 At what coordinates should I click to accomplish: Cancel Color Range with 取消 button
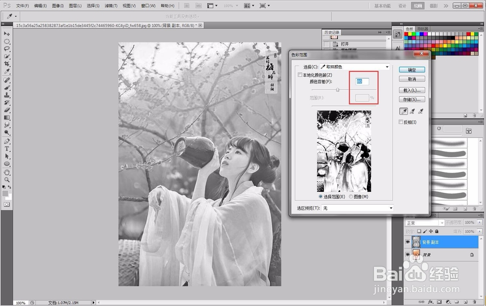[412, 79]
